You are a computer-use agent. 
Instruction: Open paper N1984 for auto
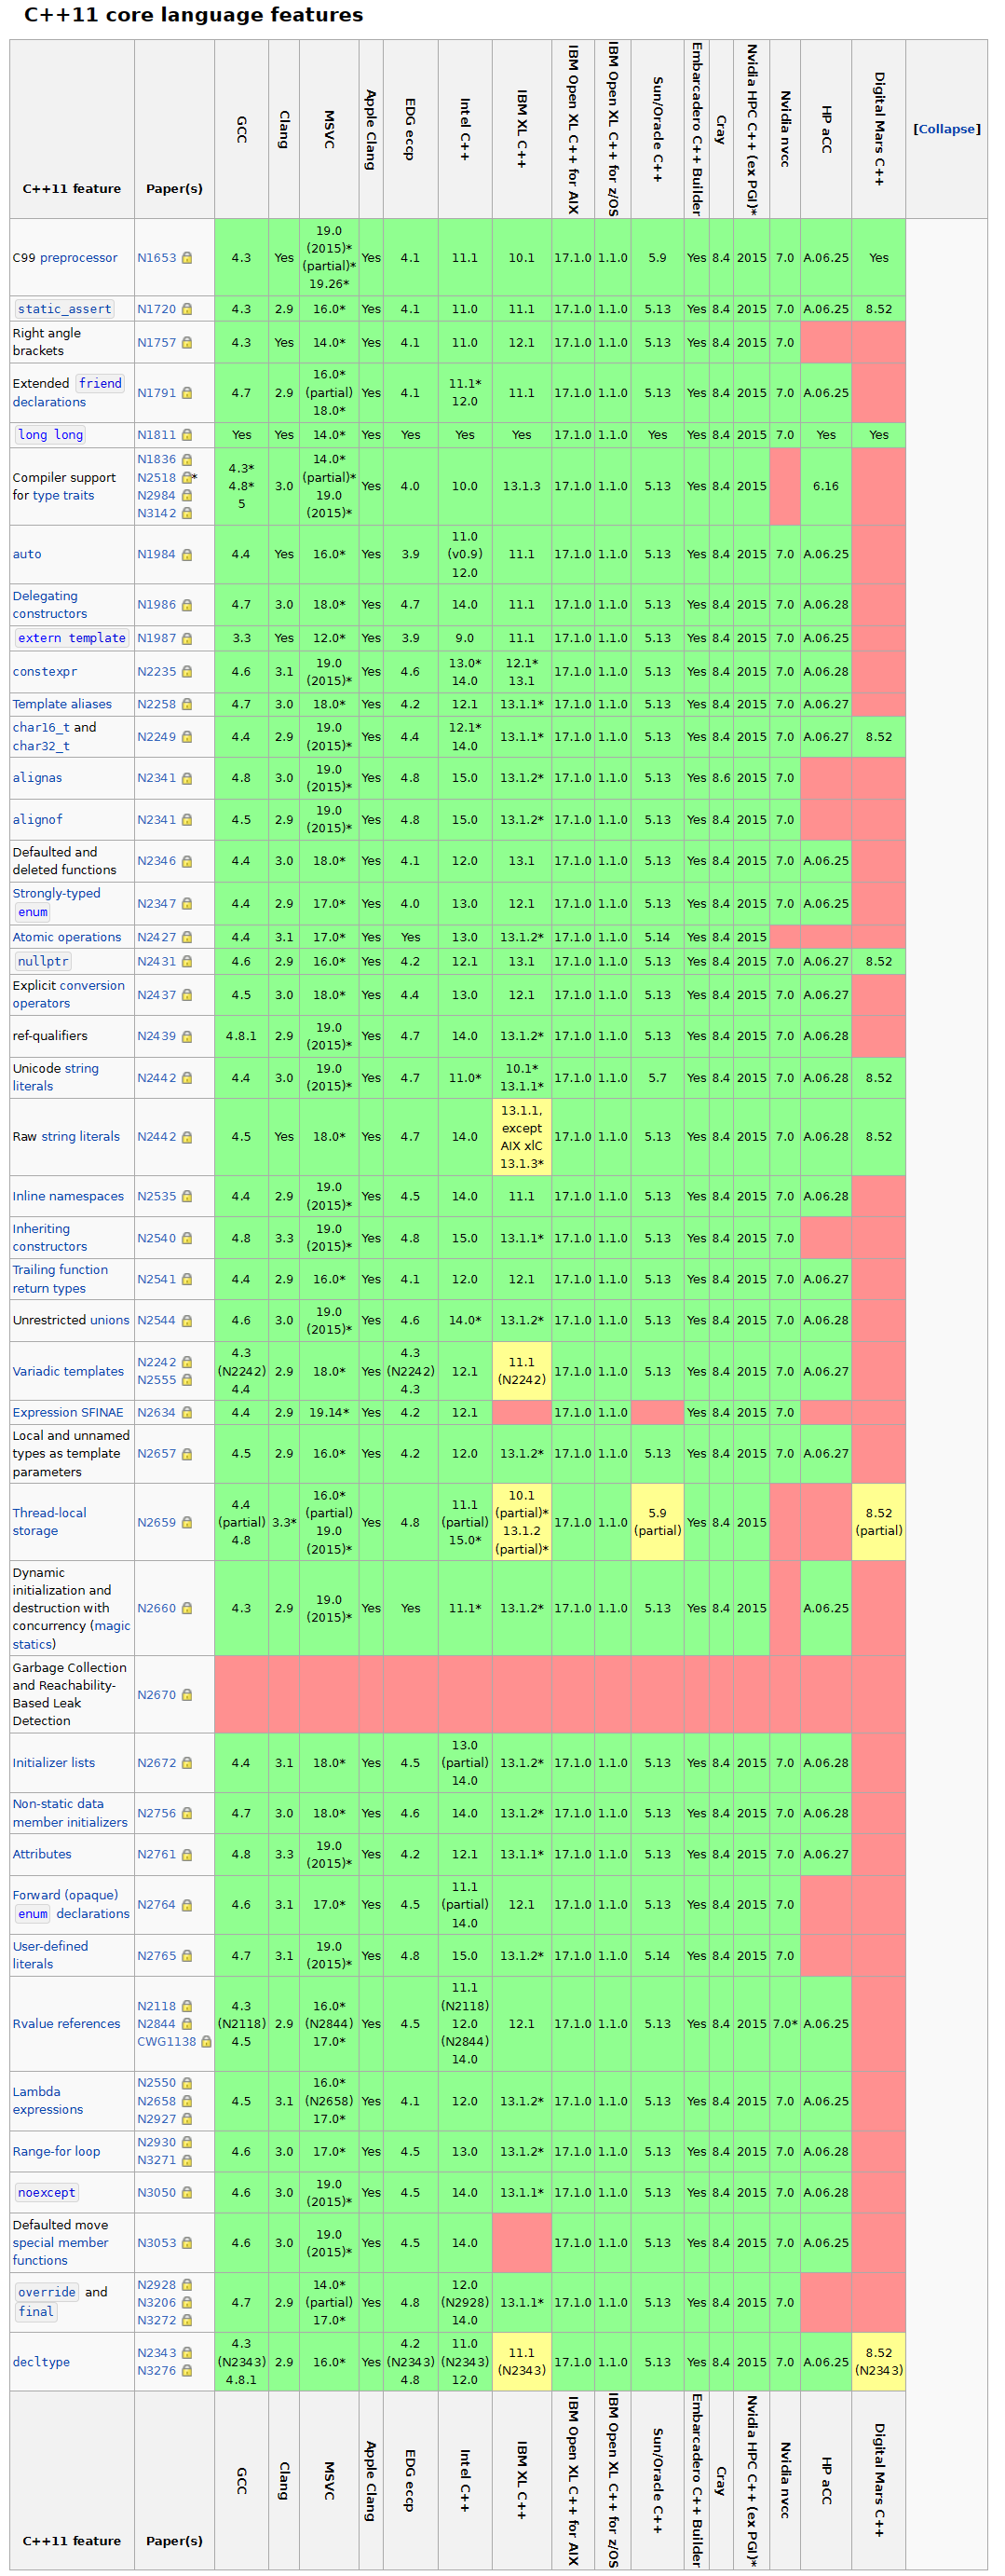[x=156, y=554]
